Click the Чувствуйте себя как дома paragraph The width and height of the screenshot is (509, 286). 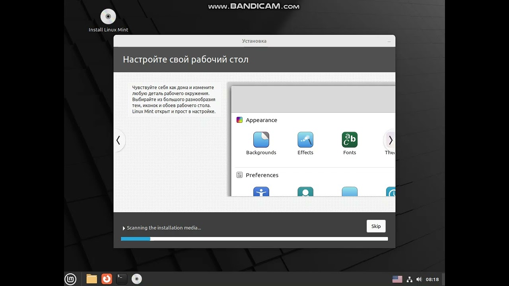click(174, 99)
